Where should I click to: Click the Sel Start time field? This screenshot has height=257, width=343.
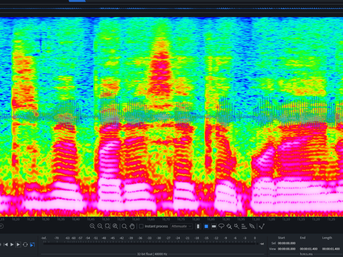pyautogui.click(x=286, y=243)
